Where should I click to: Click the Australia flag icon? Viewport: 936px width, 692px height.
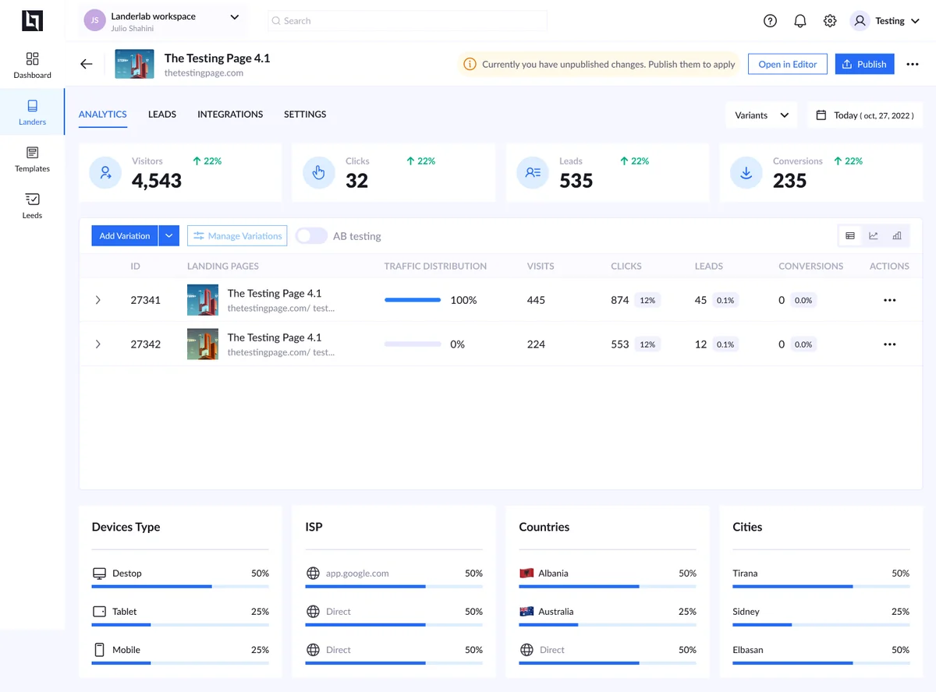pyautogui.click(x=526, y=612)
